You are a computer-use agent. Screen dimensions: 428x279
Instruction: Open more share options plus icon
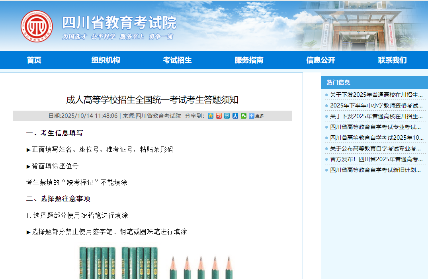tap(251, 116)
